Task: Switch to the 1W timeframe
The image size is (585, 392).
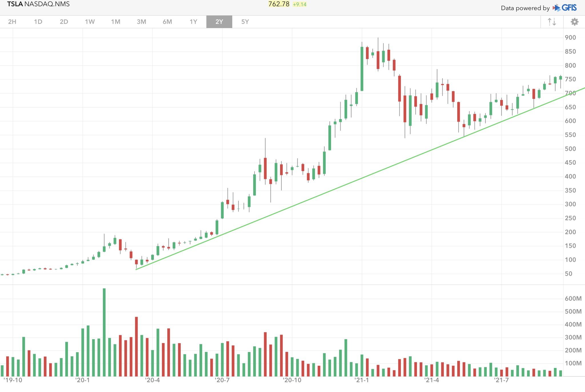Action: tap(90, 22)
